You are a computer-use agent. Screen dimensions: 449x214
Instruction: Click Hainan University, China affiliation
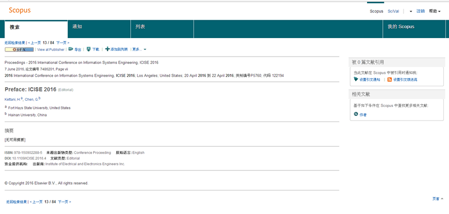(x=28, y=115)
